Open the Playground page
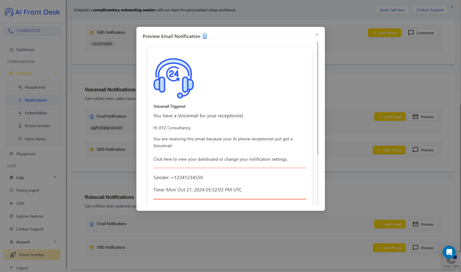 (25, 154)
